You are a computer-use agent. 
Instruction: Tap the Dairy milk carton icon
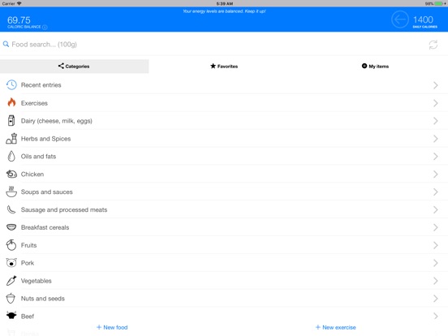(11, 121)
